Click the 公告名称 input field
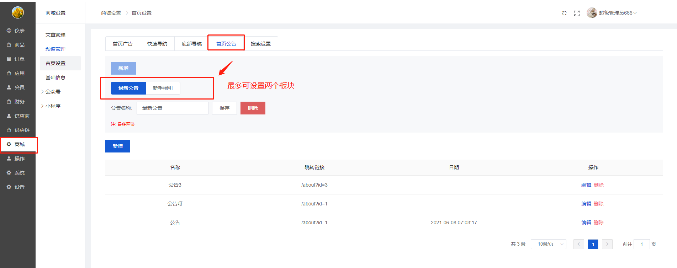Viewport: 677px width, 268px height. point(173,108)
